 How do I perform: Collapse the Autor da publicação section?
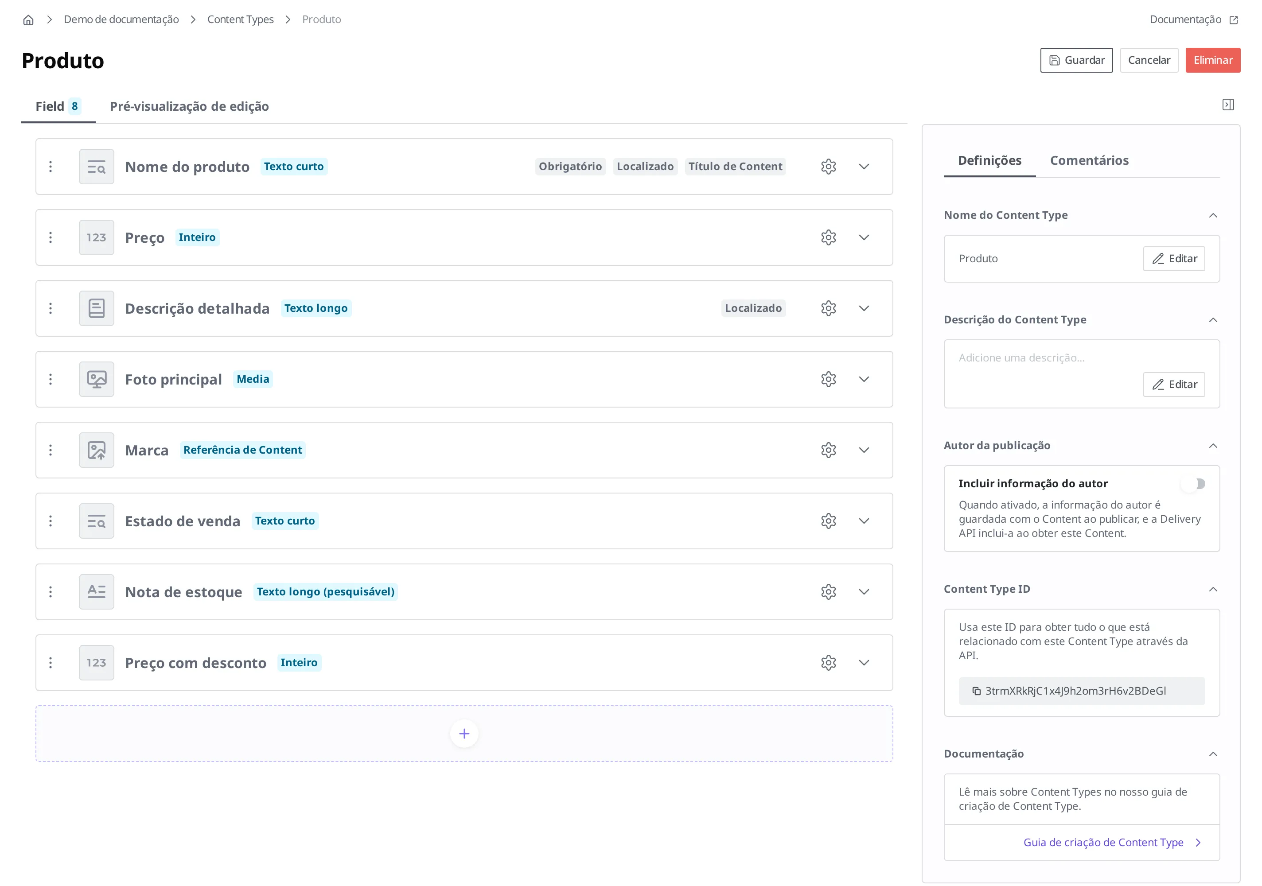(1212, 446)
